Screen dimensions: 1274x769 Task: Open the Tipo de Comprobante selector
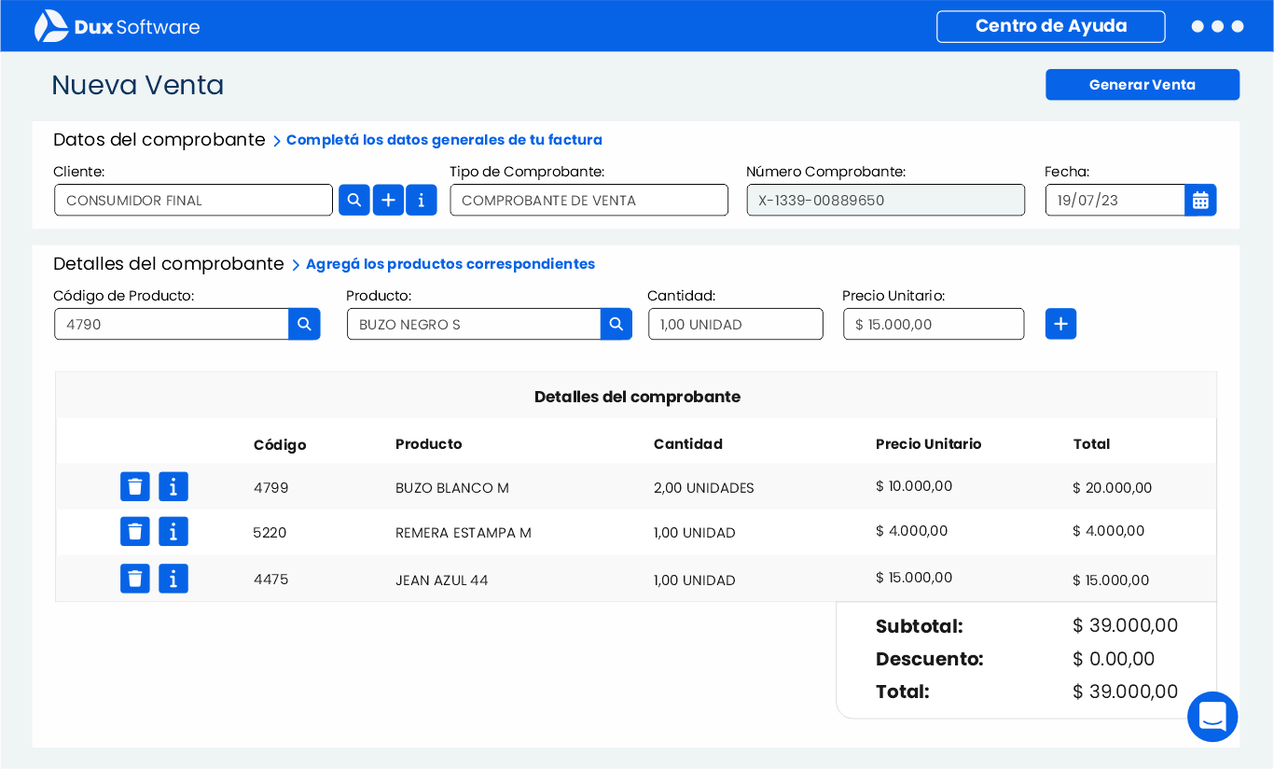coord(589,200)
